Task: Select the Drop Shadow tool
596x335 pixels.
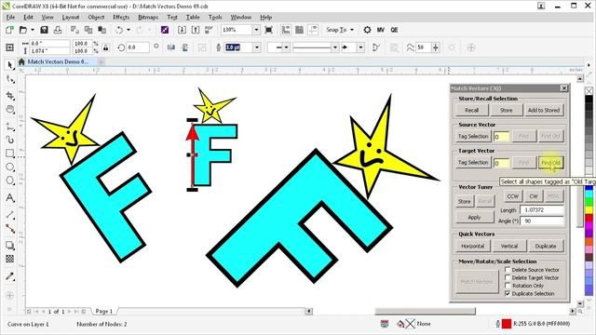Action: tap(10, 246)
